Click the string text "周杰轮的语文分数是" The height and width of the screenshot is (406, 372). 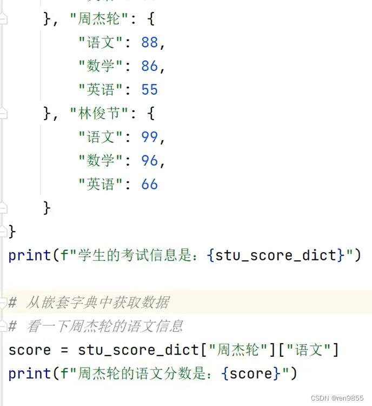[x=141, y=374]
